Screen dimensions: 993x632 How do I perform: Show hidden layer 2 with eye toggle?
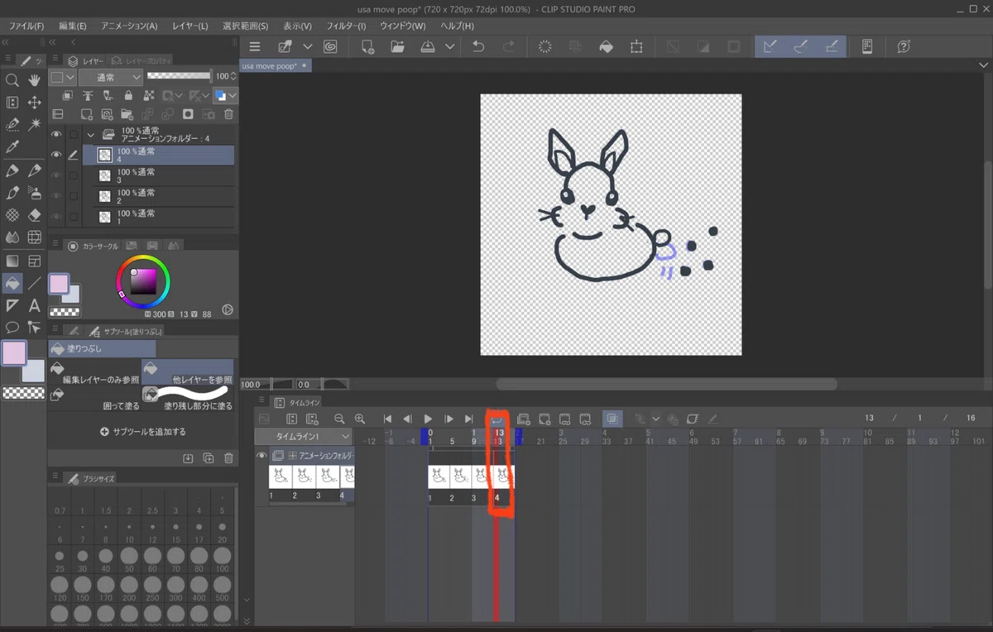point(56,195)
